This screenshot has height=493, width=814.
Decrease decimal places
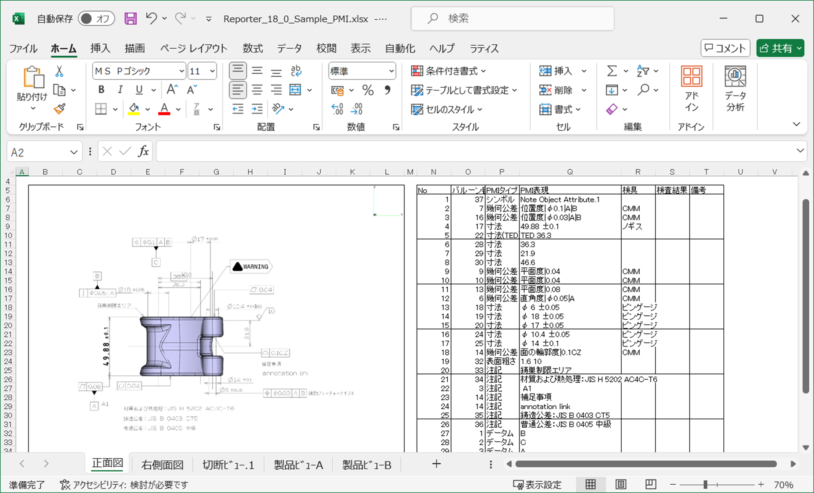click(357, 109)
